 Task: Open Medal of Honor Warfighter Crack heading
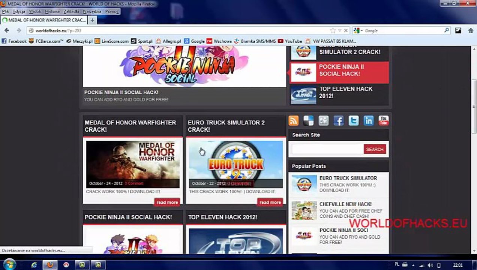click(130, 126)
